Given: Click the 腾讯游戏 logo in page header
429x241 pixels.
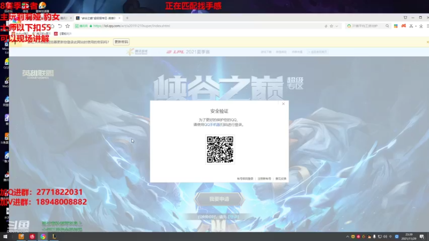Looking at the screenshot, I should tap(137, 51).
